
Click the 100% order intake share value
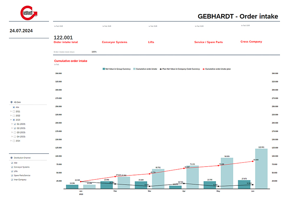[94, 52]
